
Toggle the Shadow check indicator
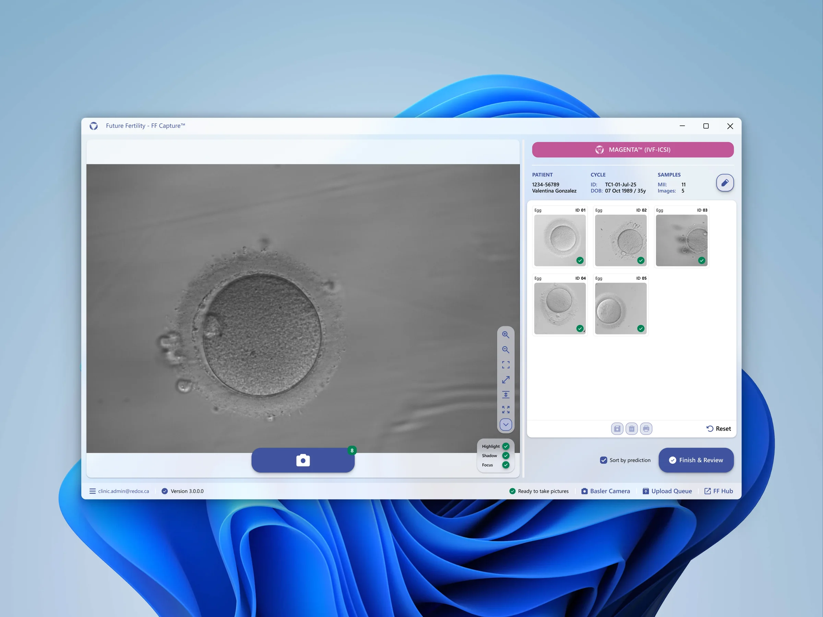click(506, 456)
